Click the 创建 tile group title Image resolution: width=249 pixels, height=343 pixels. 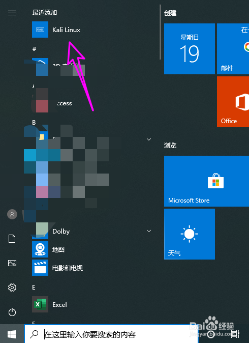[170, 13]
